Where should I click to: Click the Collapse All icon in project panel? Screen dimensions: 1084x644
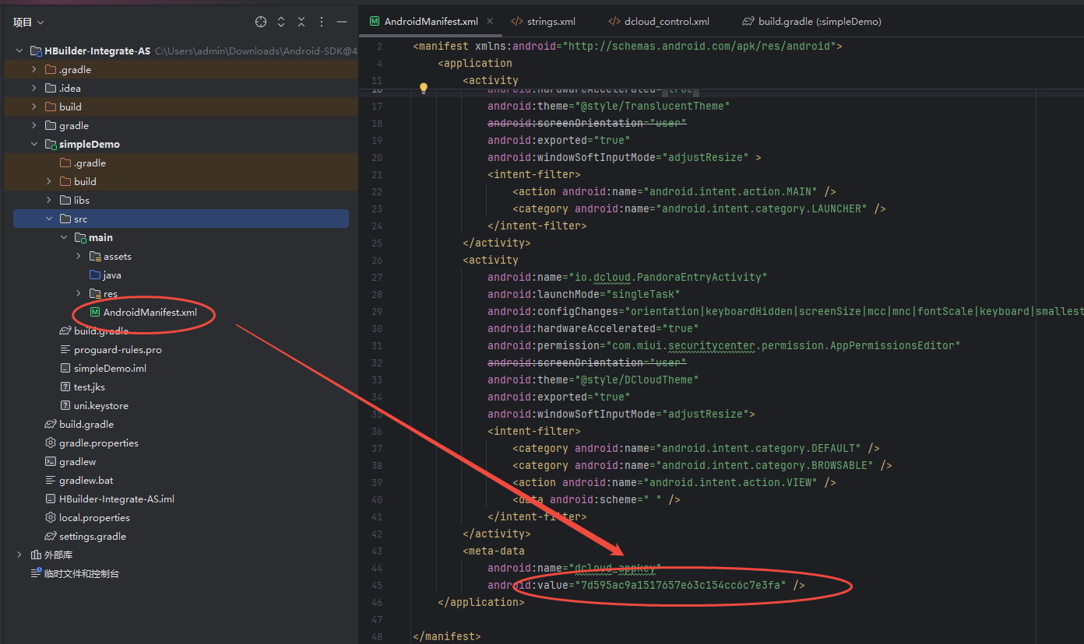point(301,22)
